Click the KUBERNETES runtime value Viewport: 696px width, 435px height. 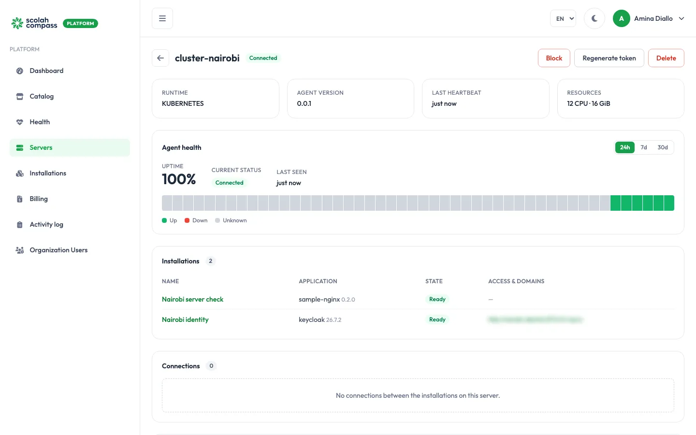183,104
